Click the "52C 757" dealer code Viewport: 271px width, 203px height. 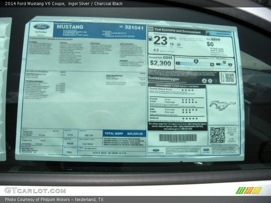[x=89, y=135]
